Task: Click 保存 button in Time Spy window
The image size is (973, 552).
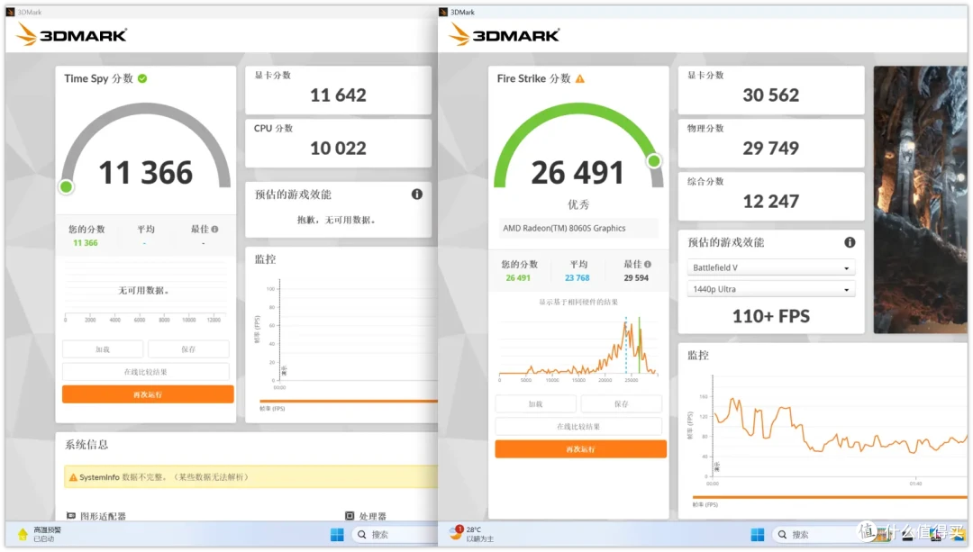Action: click(188, 349)
